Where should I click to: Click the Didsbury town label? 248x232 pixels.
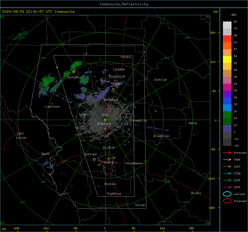[104, 124]
